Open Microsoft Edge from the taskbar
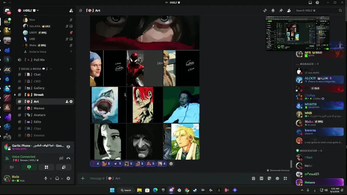 pos(155,190)
